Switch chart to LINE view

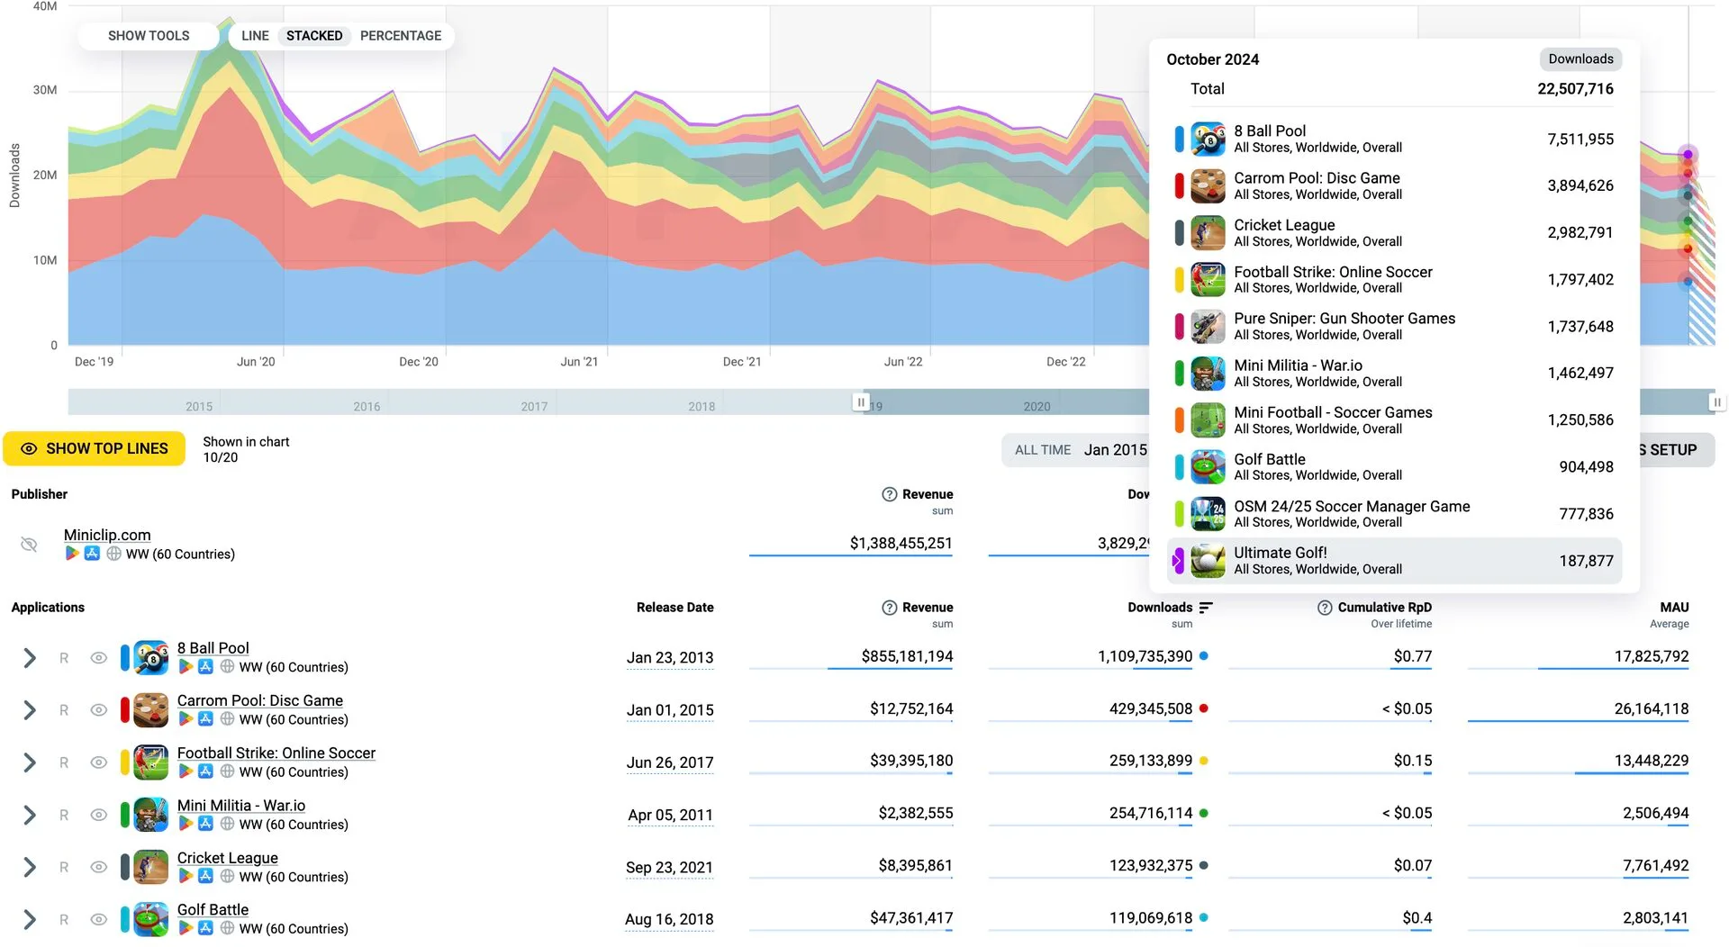[x=255, y=36]
